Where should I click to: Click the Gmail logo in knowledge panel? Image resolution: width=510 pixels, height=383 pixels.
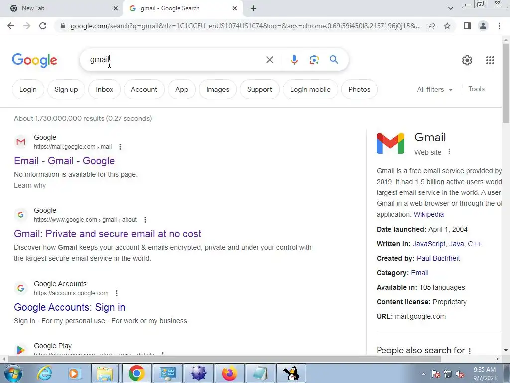point(390,143)
